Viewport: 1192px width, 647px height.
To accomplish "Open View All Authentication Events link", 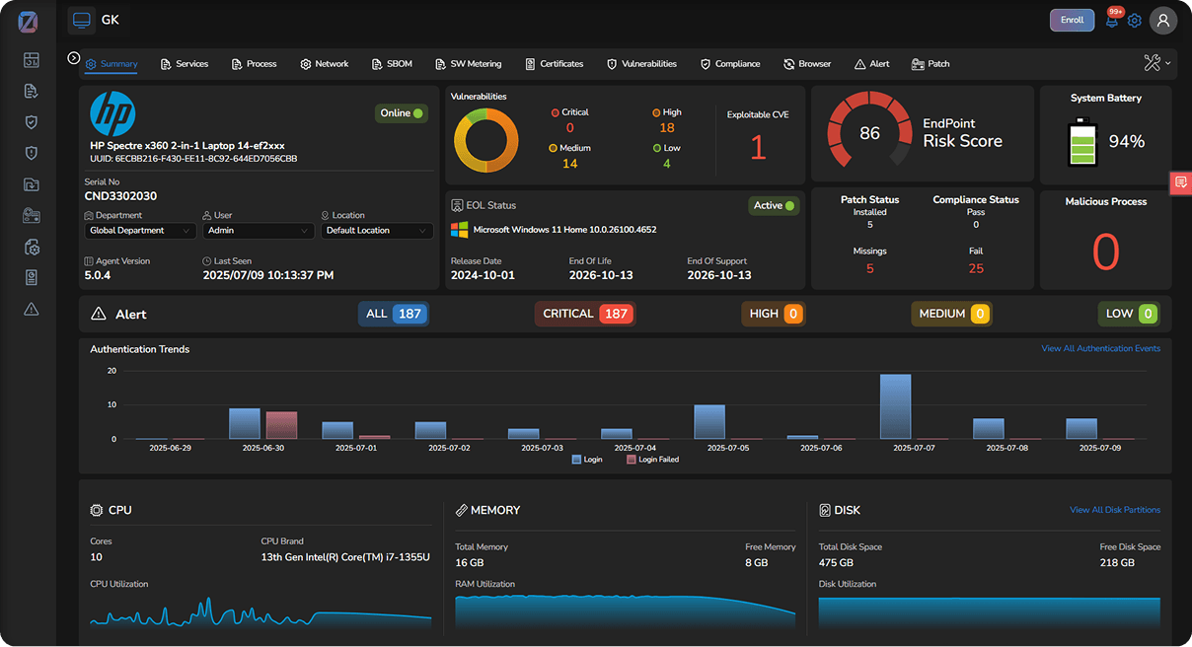I will pyautogui.click(x=1101, y=348).
